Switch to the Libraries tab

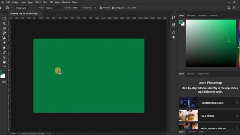tap(190, 73)
